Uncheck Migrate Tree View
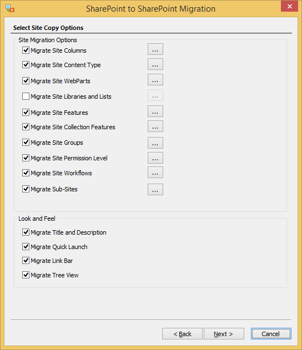302x350 pixels. [26, 275]
